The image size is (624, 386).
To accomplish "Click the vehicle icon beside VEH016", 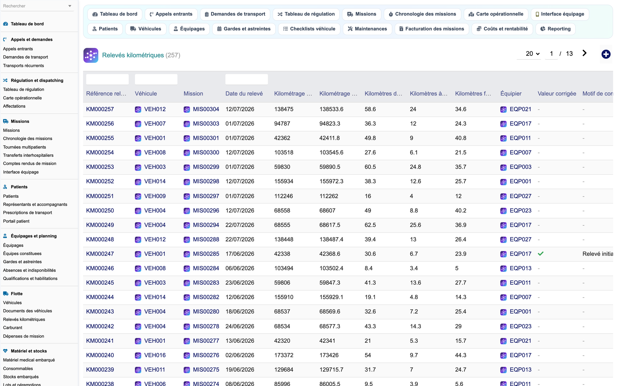I will click(x=138, y=355).
